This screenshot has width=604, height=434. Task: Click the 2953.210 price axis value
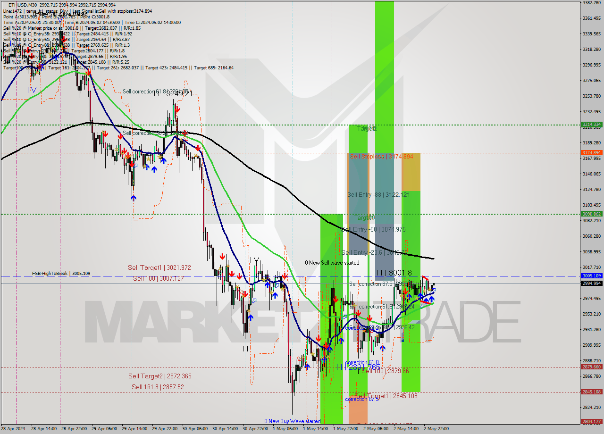click(591, 314)
